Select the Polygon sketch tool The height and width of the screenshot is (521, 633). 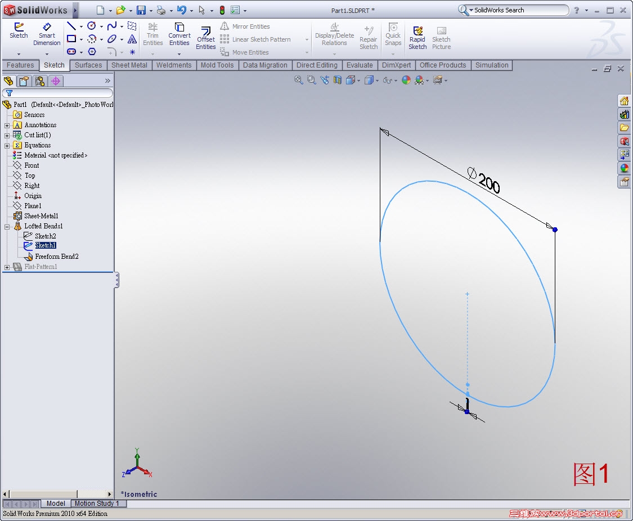92,52
